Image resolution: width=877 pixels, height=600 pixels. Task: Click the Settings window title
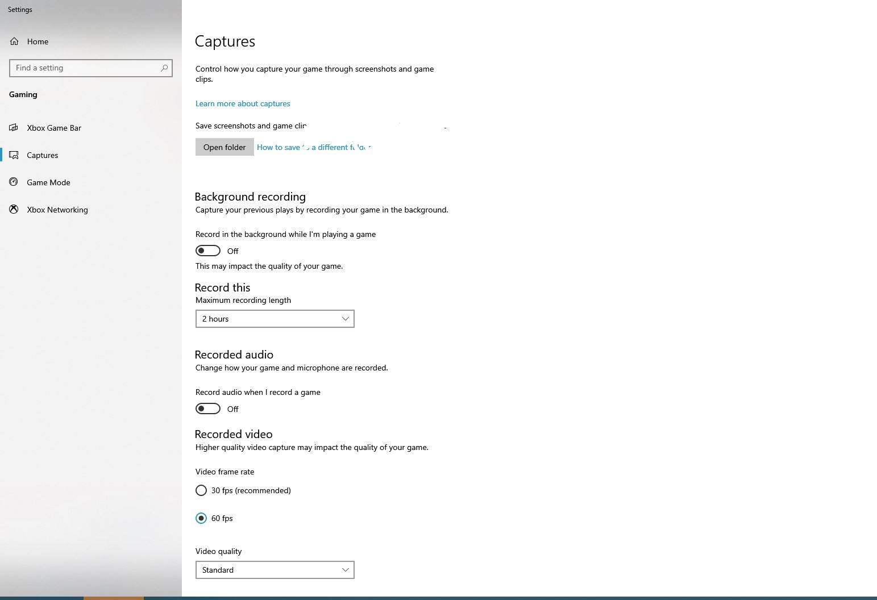(20, 10)
